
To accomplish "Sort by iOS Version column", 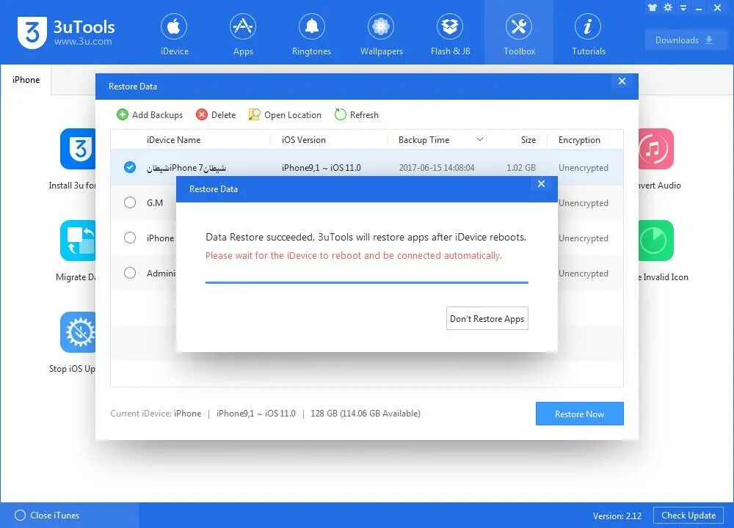I will (x=303, y=140).
